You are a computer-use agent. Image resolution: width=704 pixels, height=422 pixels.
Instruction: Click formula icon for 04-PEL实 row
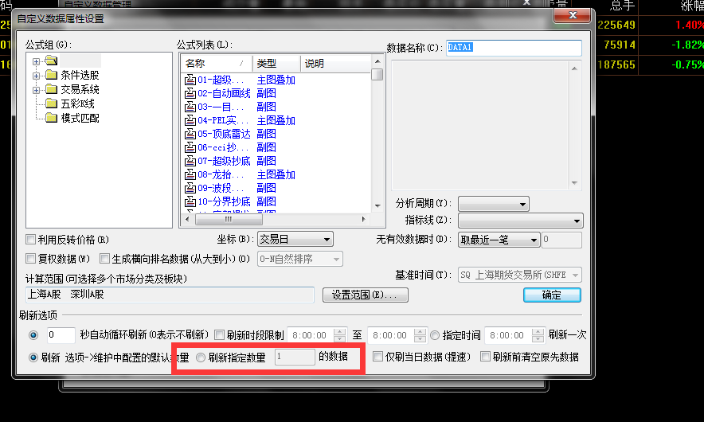(x=190, y=120)
